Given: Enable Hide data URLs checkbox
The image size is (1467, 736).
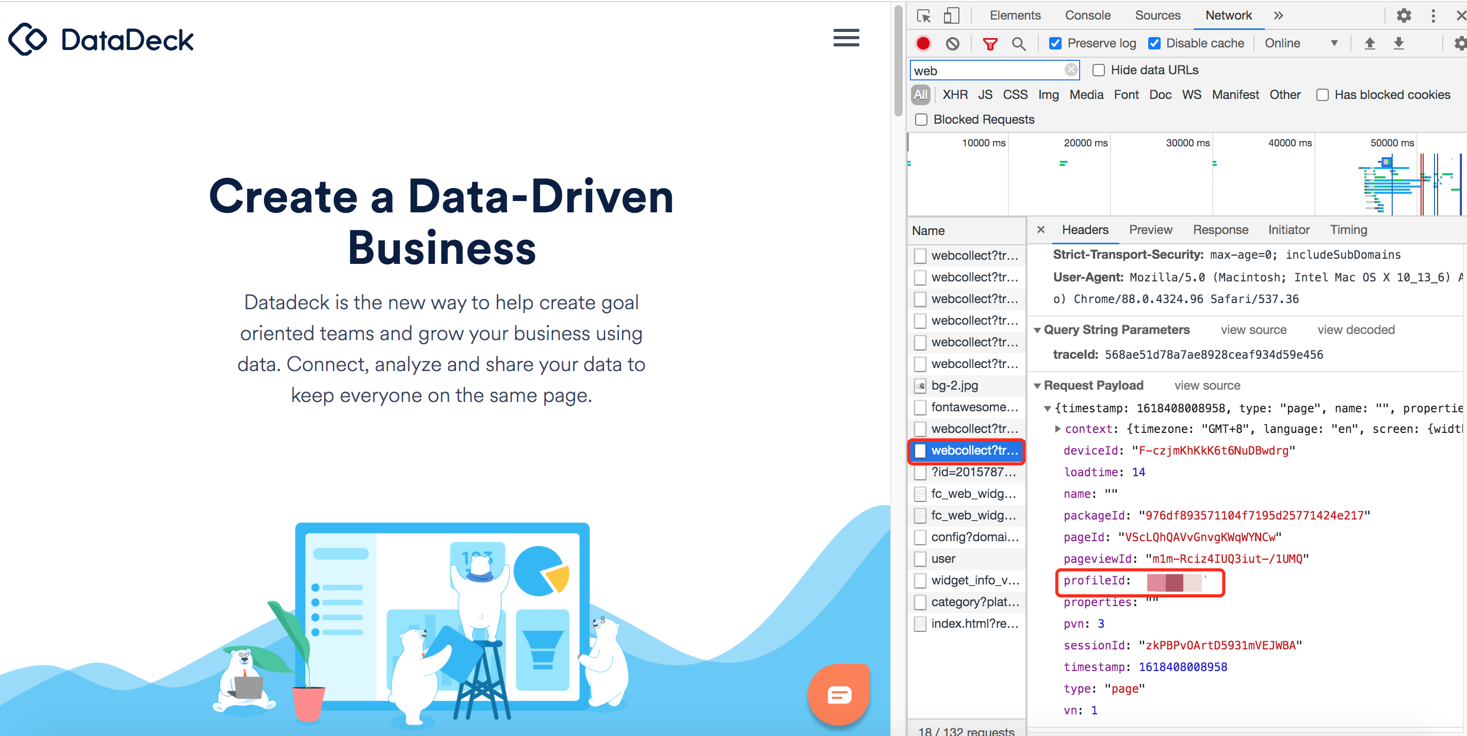Looking at the screenshot, I should pos(1099,70).
